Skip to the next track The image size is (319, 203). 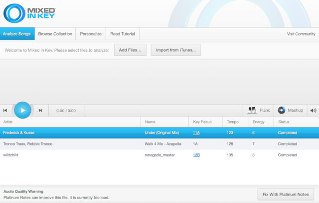40,110
